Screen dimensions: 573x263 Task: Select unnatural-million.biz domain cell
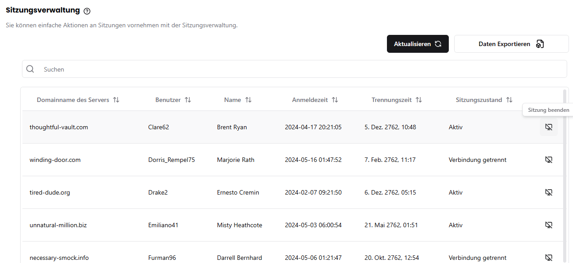[58, 225]
